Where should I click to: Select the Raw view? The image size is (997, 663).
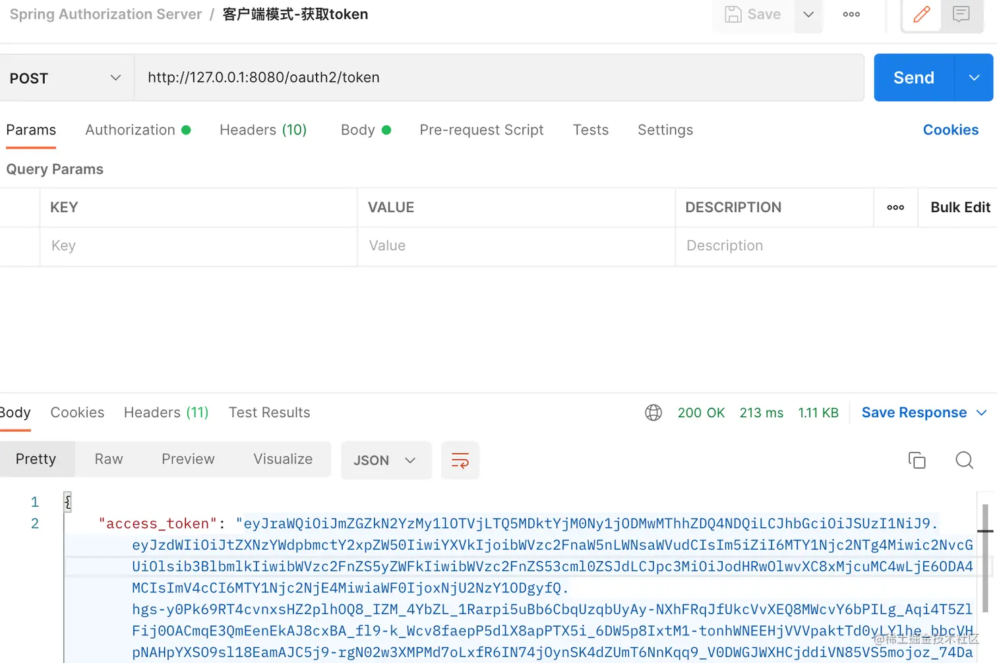[x=109, y=459]
